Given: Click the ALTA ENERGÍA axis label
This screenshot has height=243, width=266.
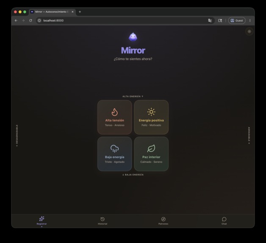Looking at the screenshot, I should click(x=133, y=96).
